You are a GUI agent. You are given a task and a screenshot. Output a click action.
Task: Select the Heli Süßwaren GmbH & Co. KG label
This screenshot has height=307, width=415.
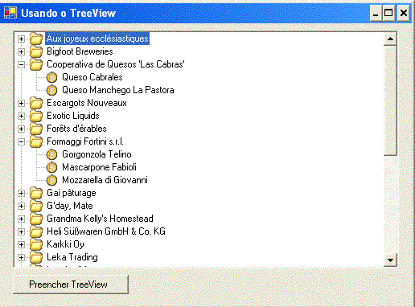pyautogui.click(x=106, y=231)
